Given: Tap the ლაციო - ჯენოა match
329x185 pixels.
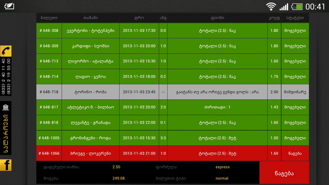Looking at the screenshot, I should tap(90, 77).
